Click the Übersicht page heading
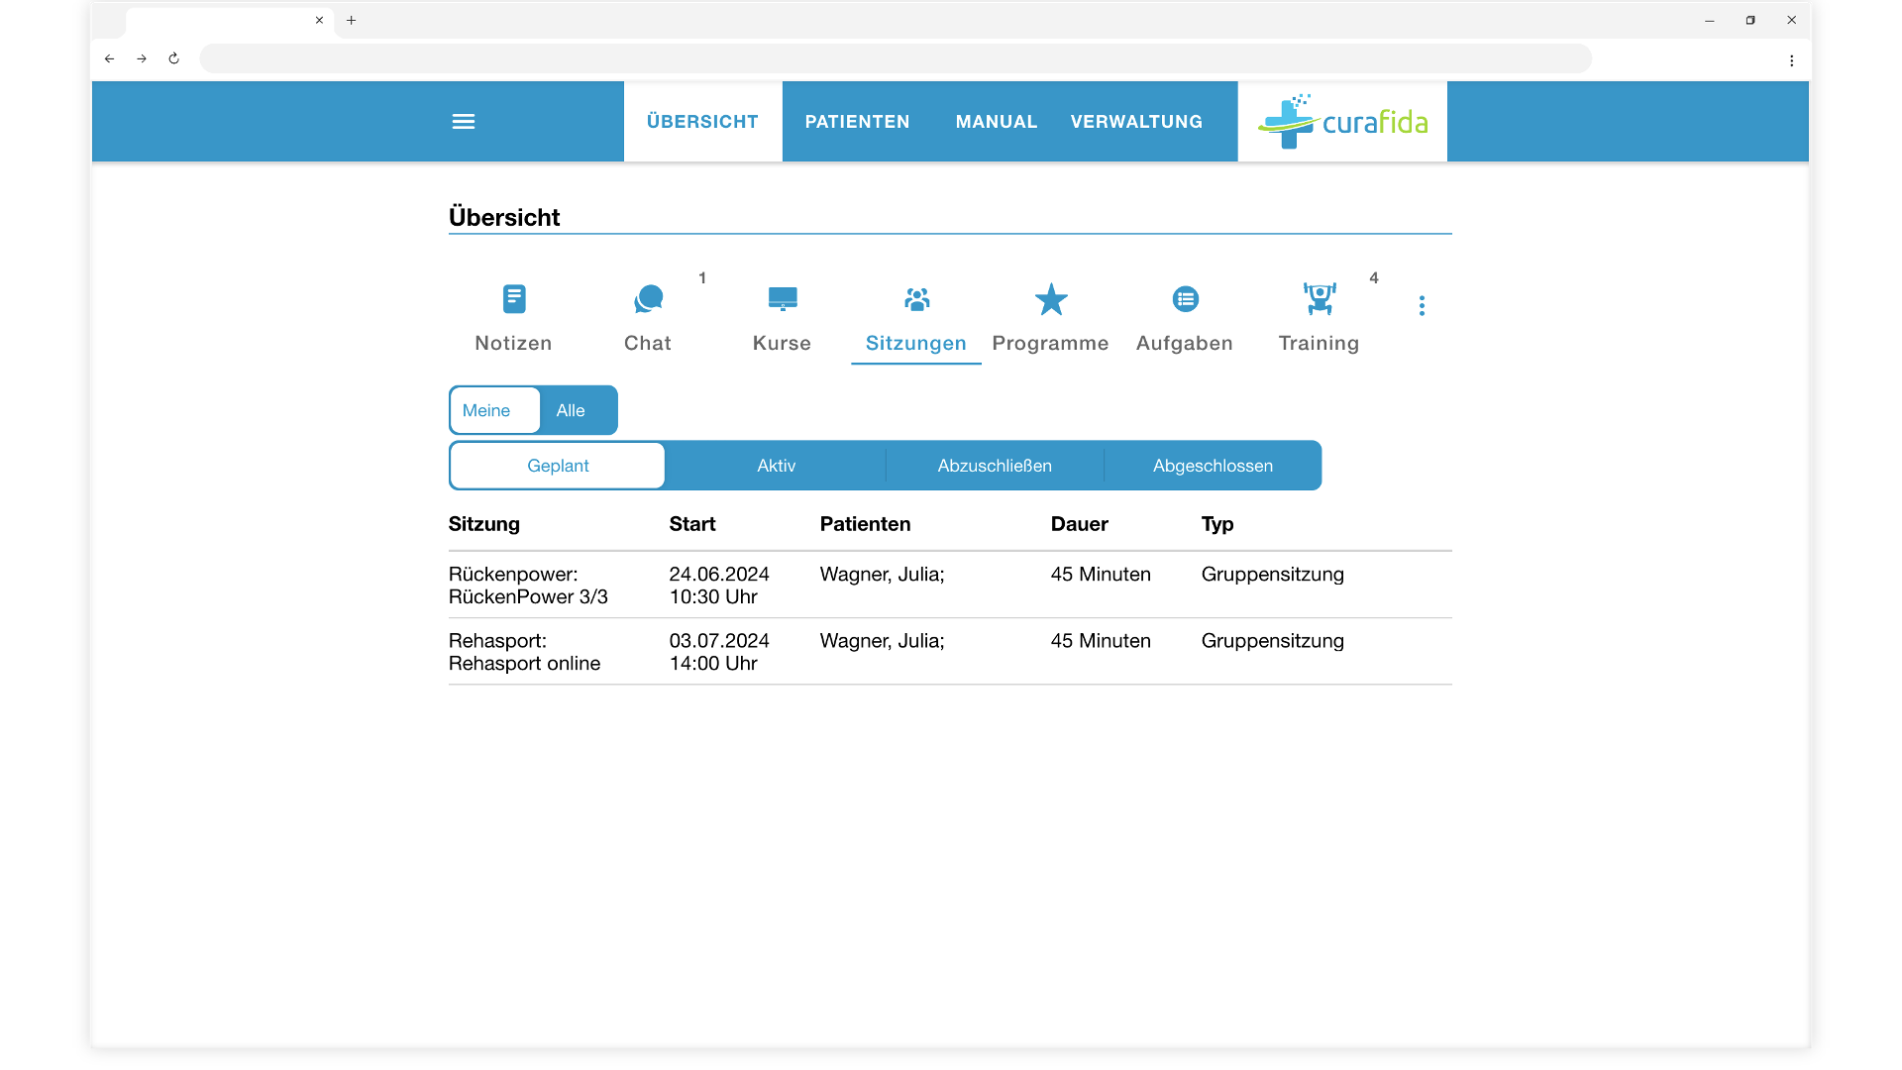The height and width of the screenshot is (1070, 1902). (x=504, y=217)
